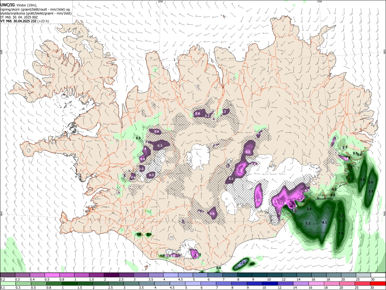Select the palest green 0.1 swatch
This screenshot has height=290, width=386.
pos(8,284)
